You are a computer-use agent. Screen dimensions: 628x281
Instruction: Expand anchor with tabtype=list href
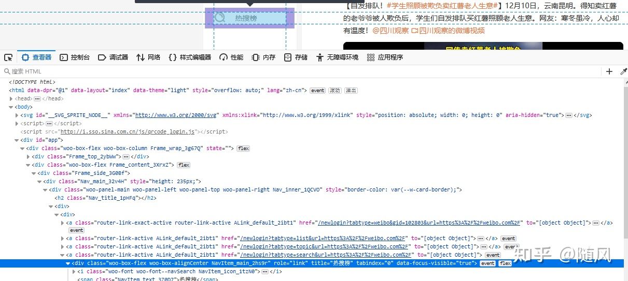(62, 239)
